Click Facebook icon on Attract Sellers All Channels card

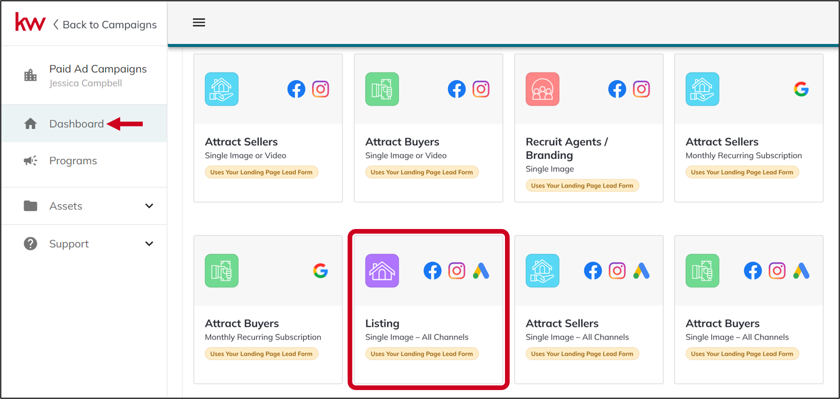point(593,270)
